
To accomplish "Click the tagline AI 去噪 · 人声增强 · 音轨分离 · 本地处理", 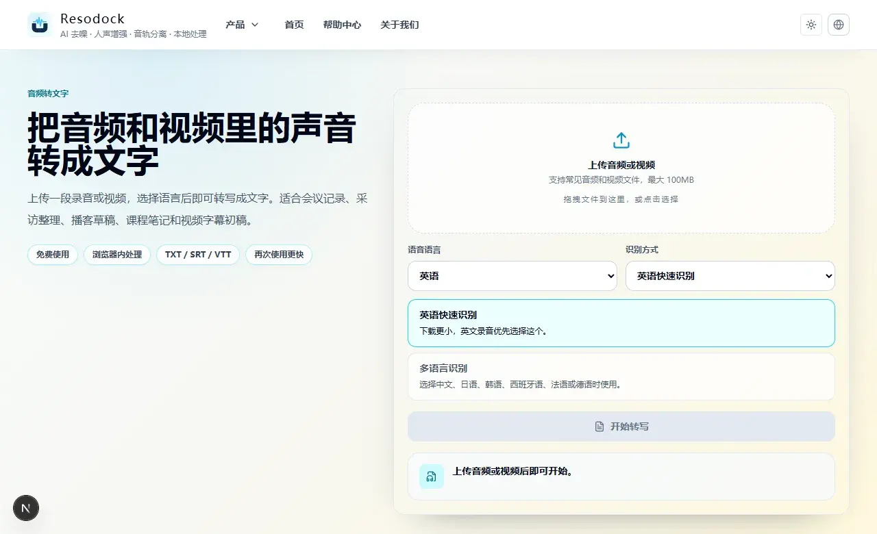I will click(134, 34).
